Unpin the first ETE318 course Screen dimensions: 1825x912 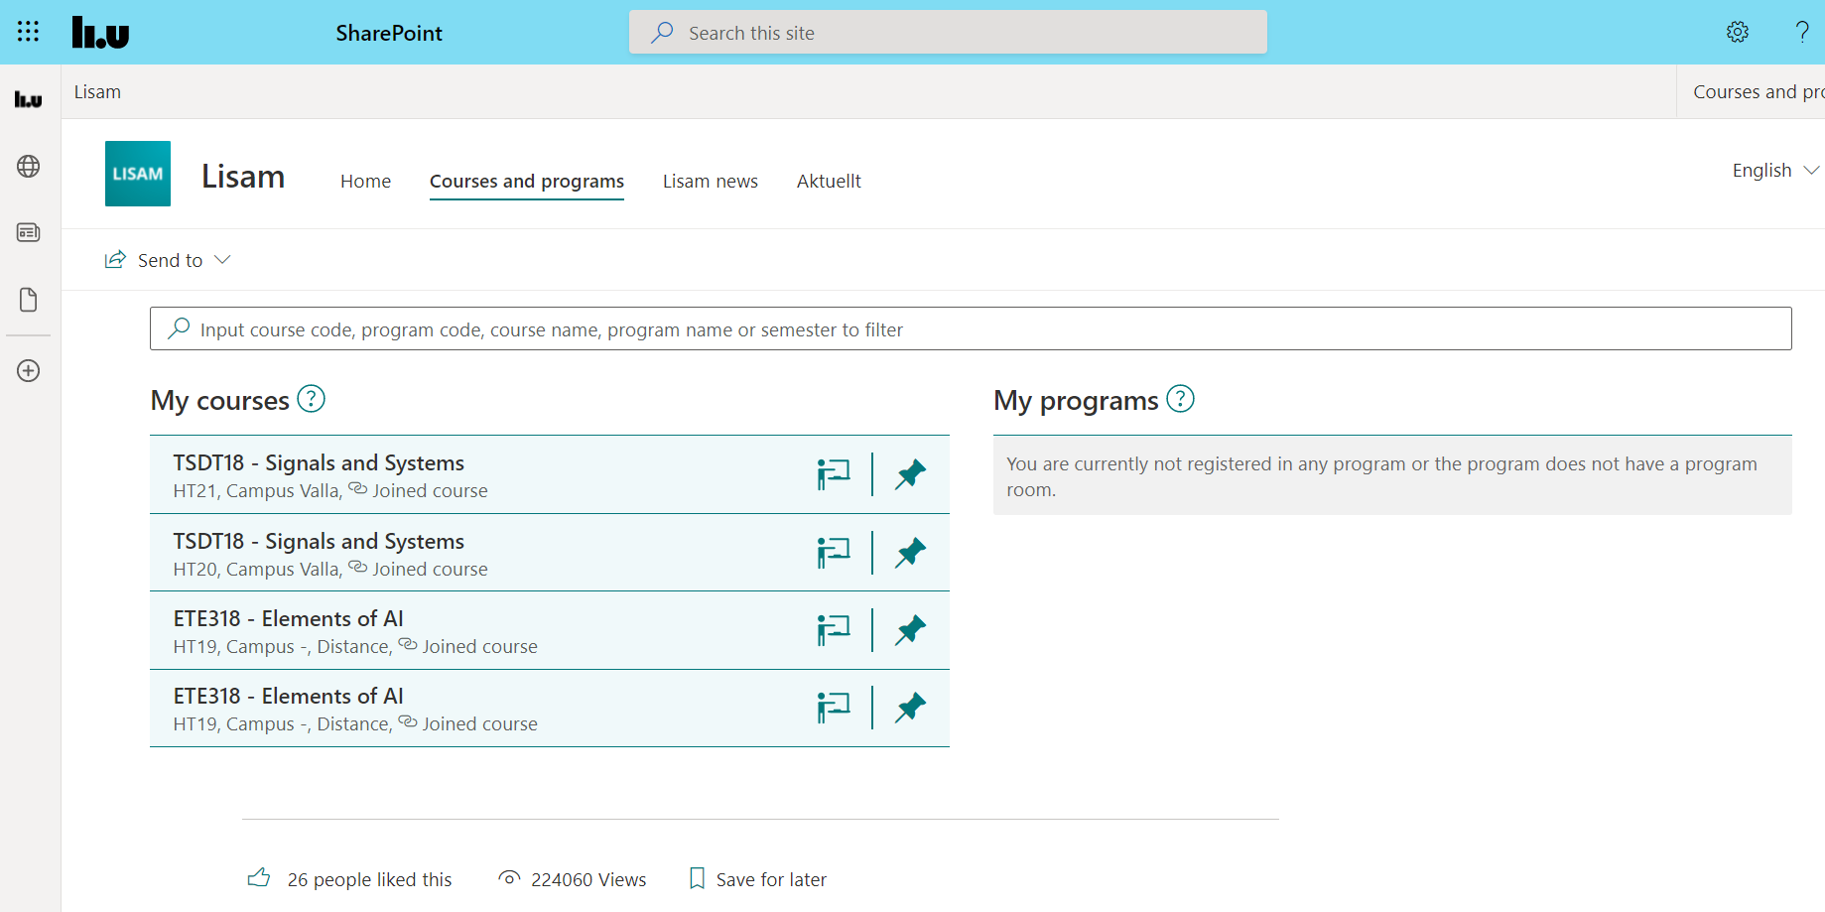point(910,630)
